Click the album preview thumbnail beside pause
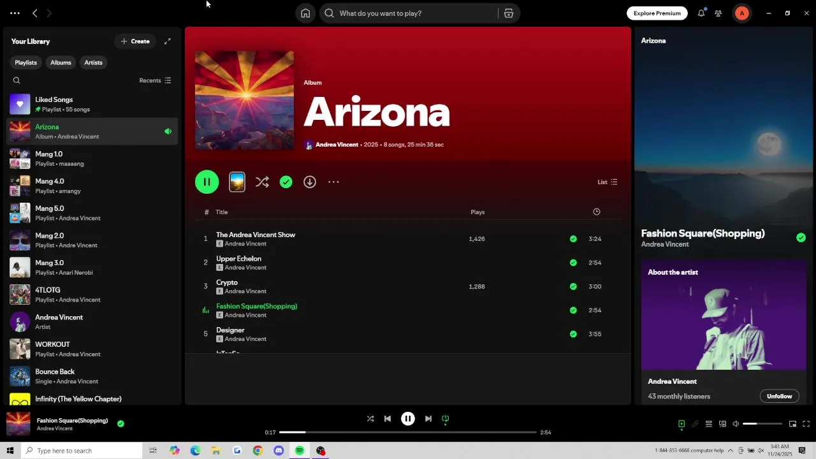The width and height of the screenshot is (816, 459). point(237,182)
